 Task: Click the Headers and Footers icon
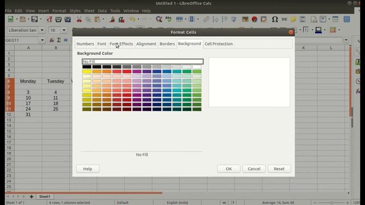[x=303, y=19]
